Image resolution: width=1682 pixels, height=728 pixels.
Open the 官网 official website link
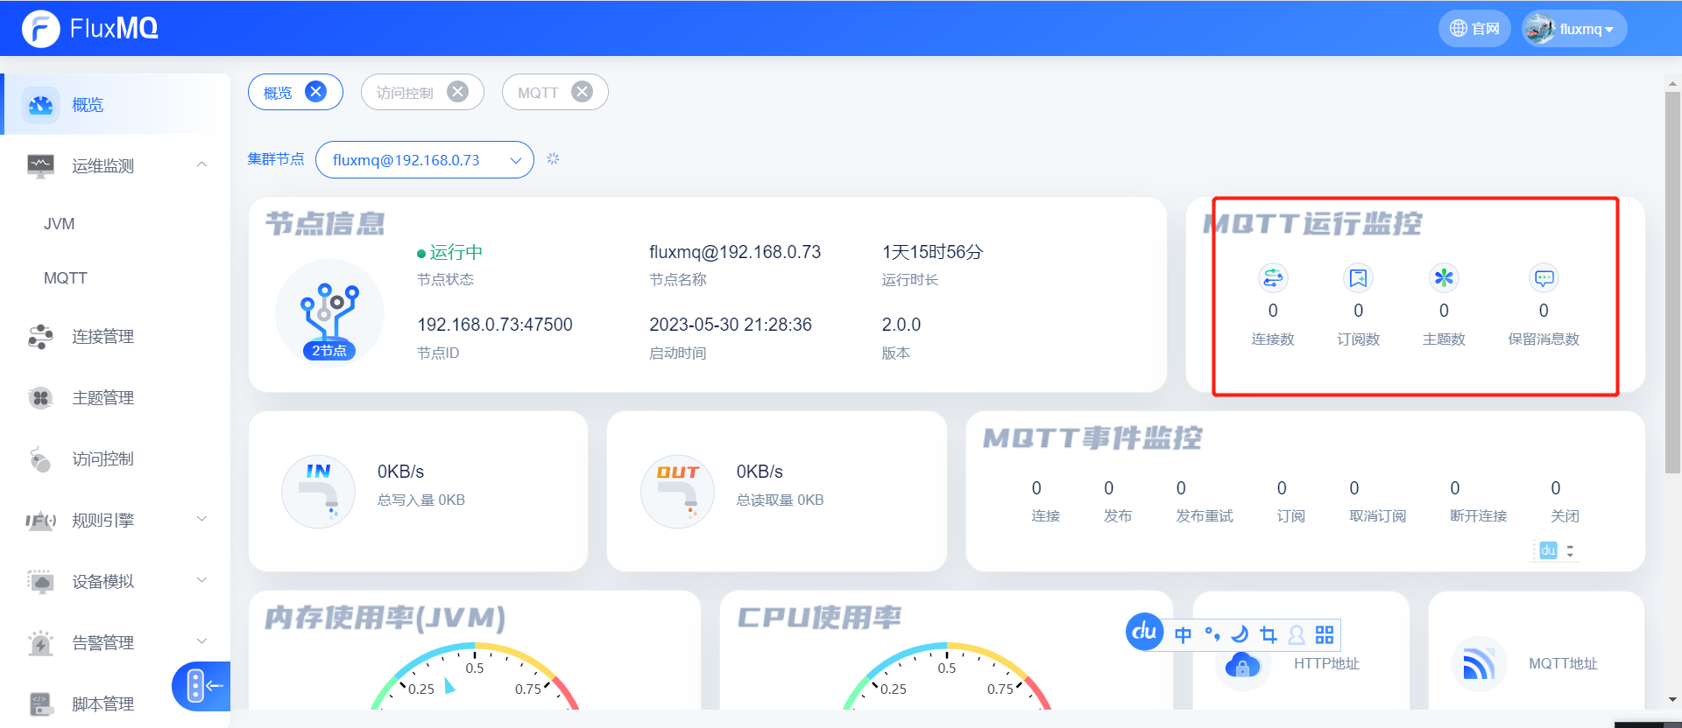[1474, 29]
